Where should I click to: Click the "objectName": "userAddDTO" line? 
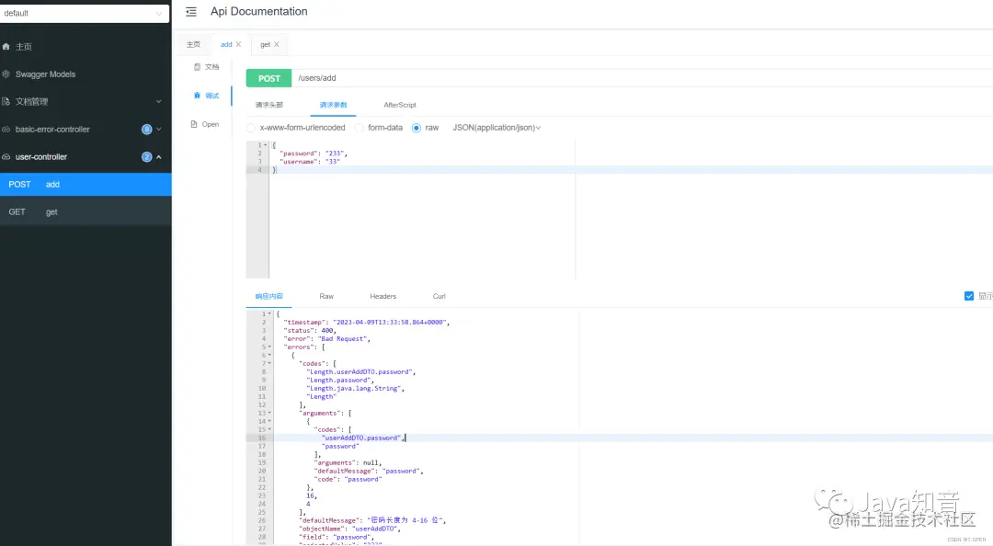pos(349,529)
